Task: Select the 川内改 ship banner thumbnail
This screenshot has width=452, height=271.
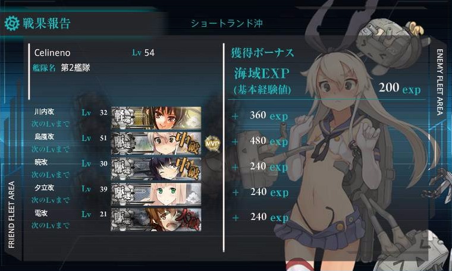Action: 156,118
